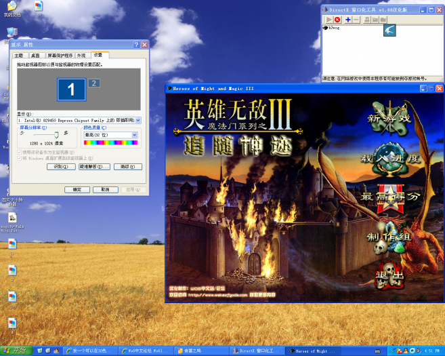Click the 高级 advanced button

coord(128,167)
